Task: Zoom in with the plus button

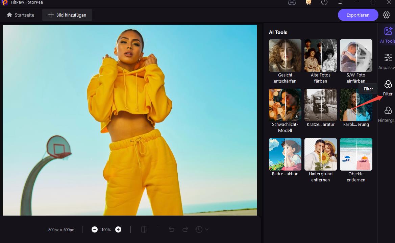Action: coord(118,229)
